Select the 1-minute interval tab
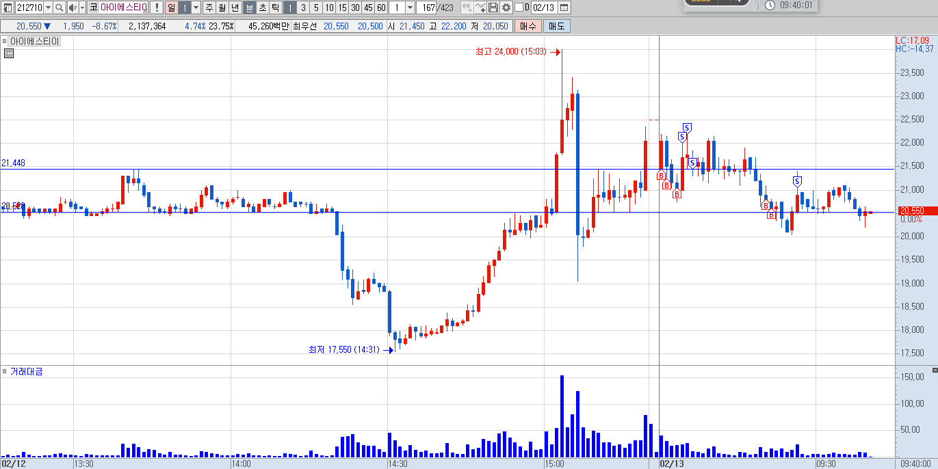938x469 pixels. pyautogui.click(x=290, y=8)
